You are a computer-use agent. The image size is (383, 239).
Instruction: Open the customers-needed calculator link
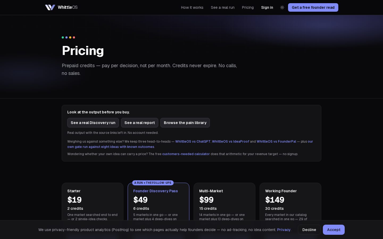(186, 154)
